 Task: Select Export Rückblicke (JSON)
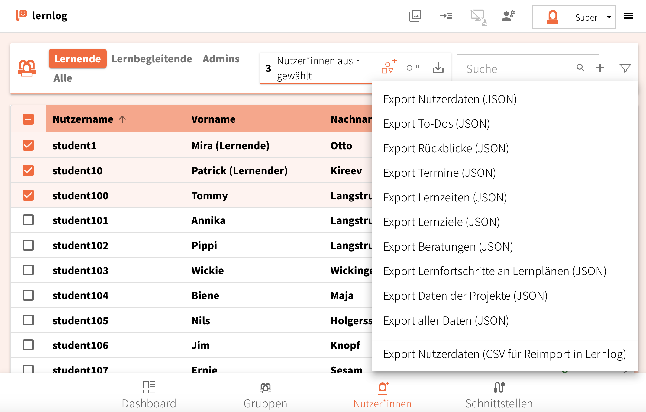(x=505, y=148)
